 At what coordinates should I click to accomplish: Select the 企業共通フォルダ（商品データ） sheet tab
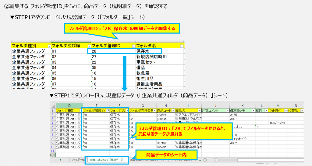click(106, 160)
